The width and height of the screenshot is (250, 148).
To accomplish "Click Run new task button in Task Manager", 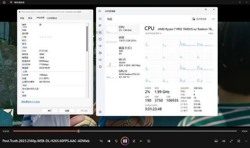I will point(199,19).
